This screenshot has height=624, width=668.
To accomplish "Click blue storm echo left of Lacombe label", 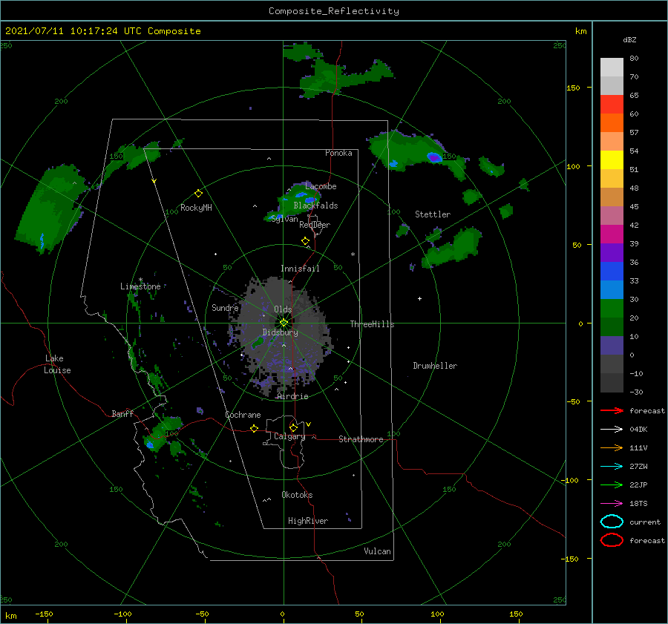I will tap(301, 195).
